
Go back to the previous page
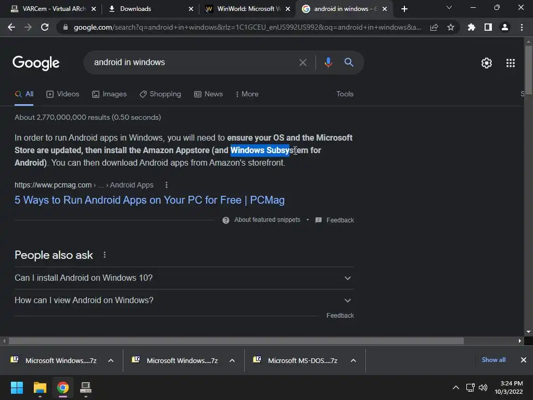pos(11,27)
